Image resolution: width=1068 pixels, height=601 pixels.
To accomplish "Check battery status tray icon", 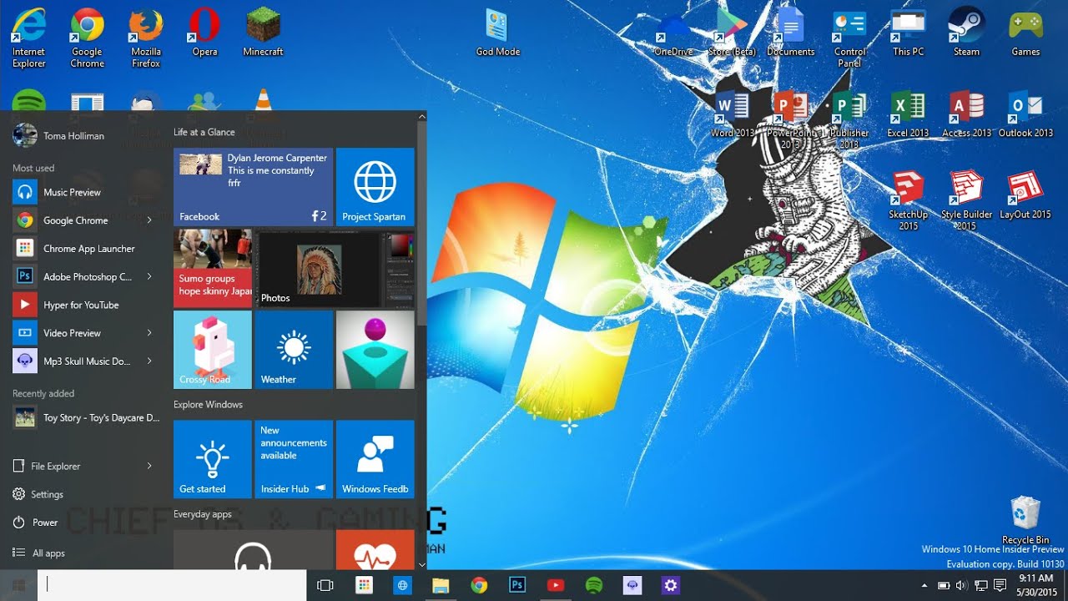I will pos(943,586).
